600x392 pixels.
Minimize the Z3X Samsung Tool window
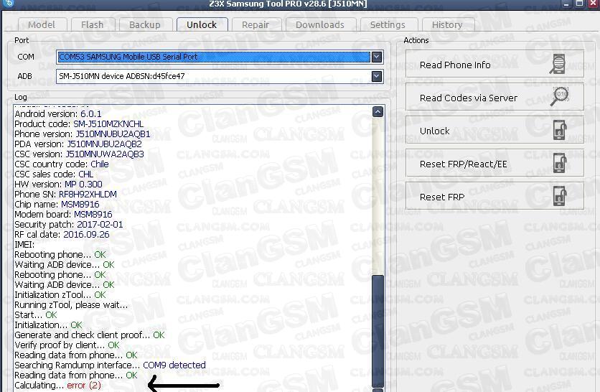tap(566, 4)
